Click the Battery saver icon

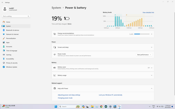[55, 68]
